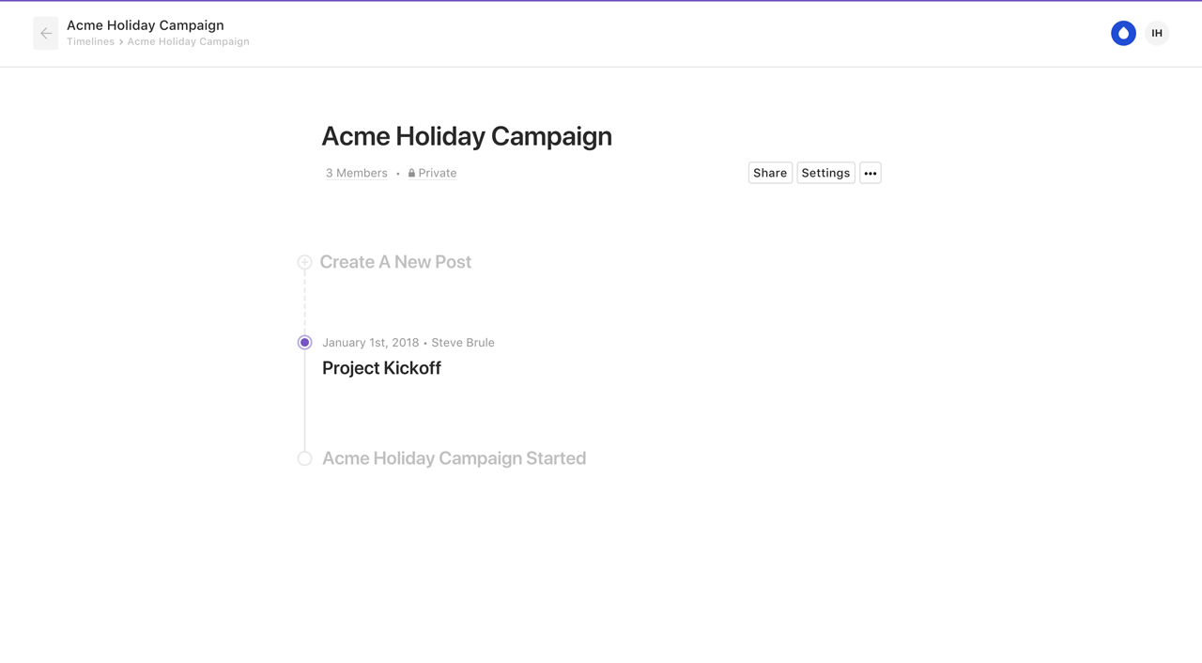Click the header title Acme Holiday Campaign
1202x663 pixels.
point(146,25)
